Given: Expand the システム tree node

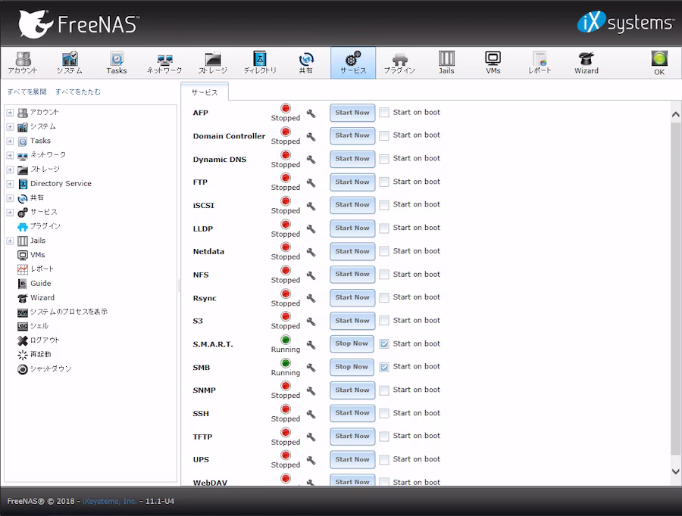Looking at the screenshot, I should [x=10, y=127].
